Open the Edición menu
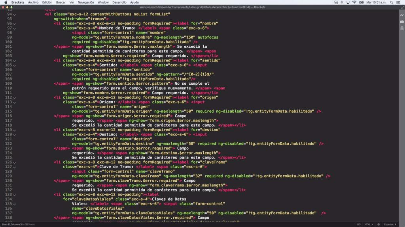The height and width of the screenshot is (227, 405). tap(47, 2)
